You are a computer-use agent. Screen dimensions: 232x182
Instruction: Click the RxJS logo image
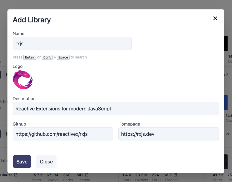pos(23,80)
